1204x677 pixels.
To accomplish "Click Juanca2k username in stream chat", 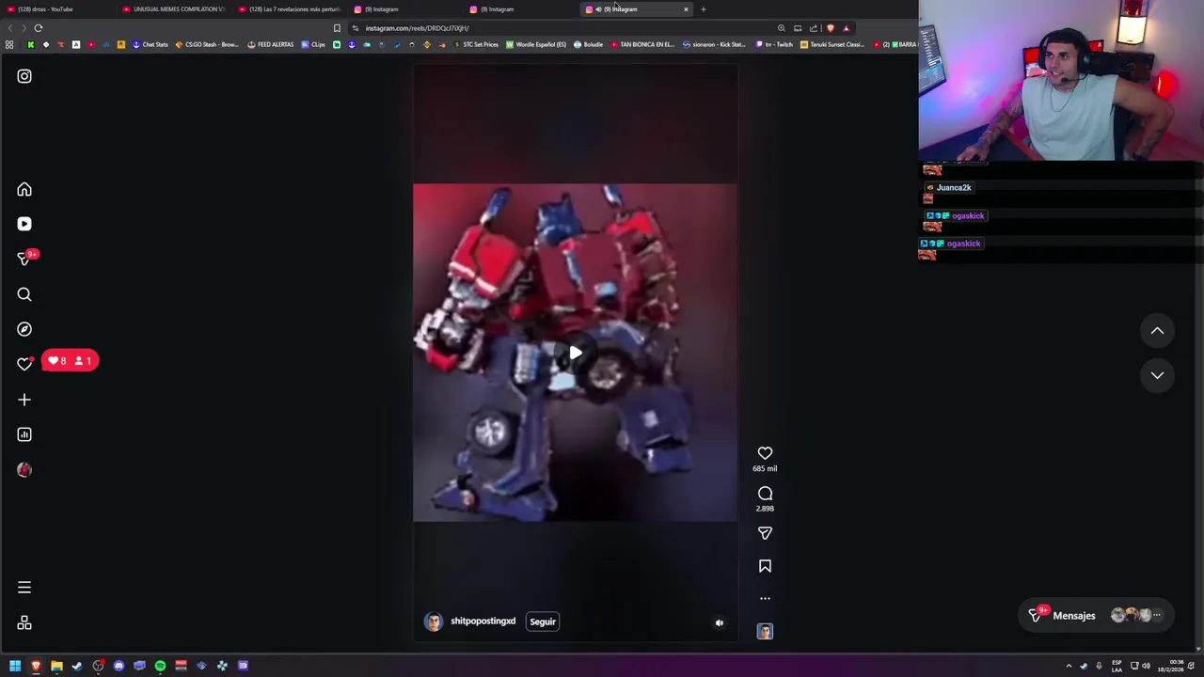I will coord(954,188).
